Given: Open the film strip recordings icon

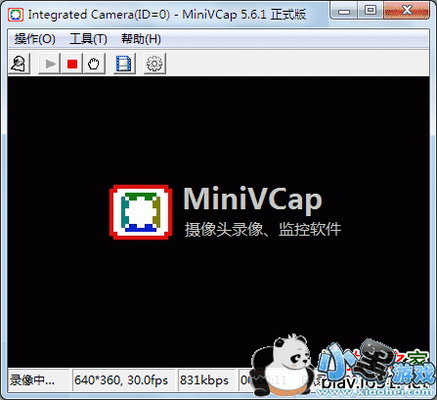Looking at the screenshot, I should pyautogui.click(x=124, y=64).
